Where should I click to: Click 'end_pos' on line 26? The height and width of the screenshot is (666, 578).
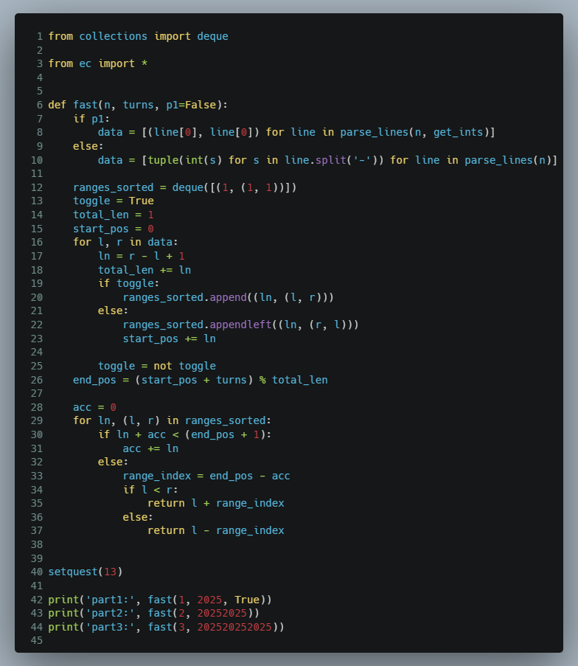click(94, 380)
